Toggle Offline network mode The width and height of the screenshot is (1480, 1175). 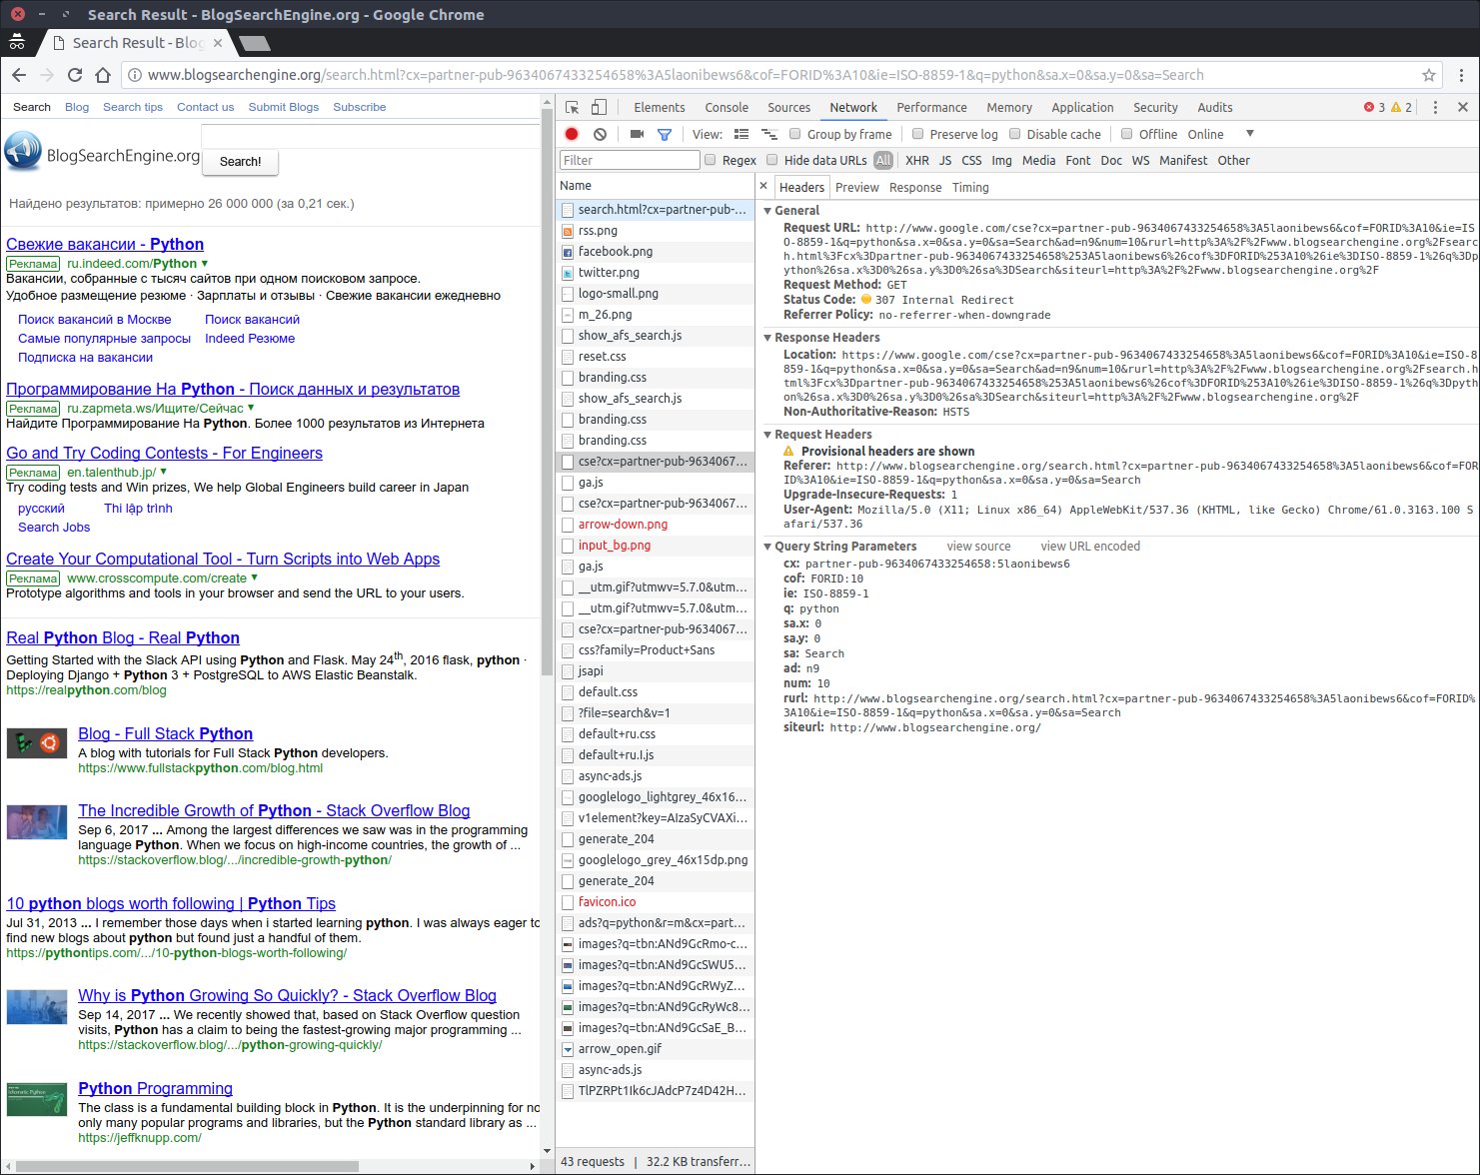[1125, 134]
